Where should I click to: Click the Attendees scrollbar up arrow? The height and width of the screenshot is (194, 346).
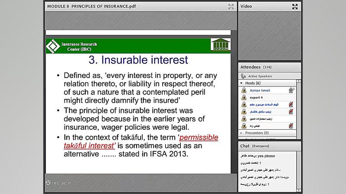point(298,81)
